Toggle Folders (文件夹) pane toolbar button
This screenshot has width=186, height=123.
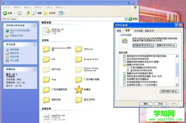pyautogui.click(x=50, y=13)
